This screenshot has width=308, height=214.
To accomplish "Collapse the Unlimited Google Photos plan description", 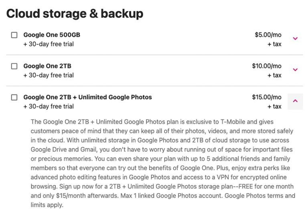I will coord(296,101).
